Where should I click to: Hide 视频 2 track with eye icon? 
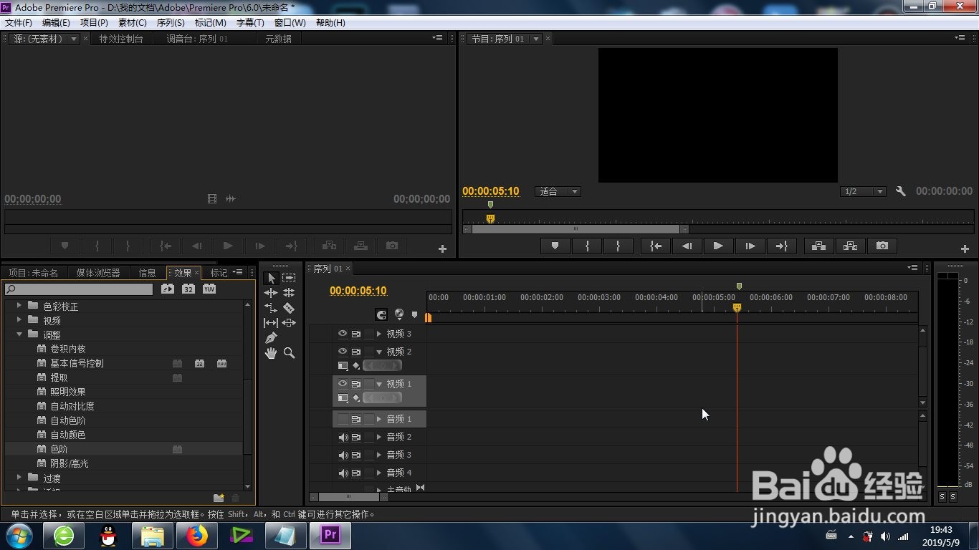click(343, 352)
